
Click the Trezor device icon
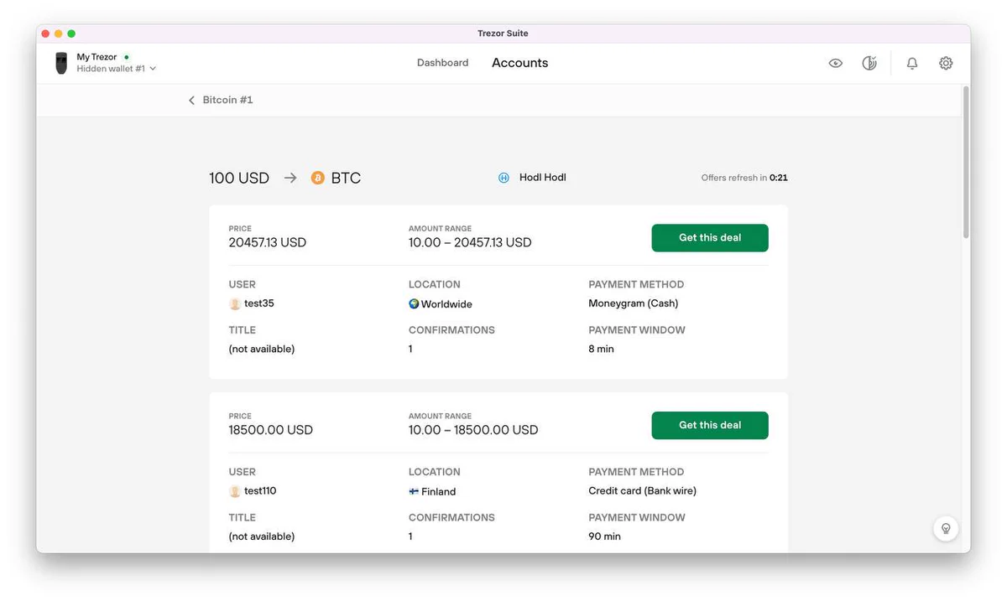click(61, 63)
